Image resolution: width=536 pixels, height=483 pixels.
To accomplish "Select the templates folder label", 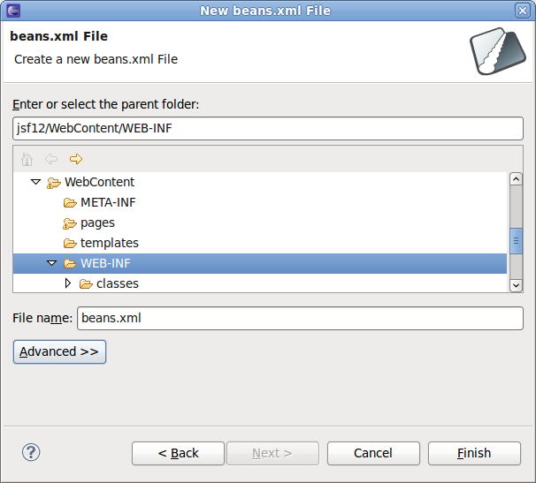I will point(110,243).
